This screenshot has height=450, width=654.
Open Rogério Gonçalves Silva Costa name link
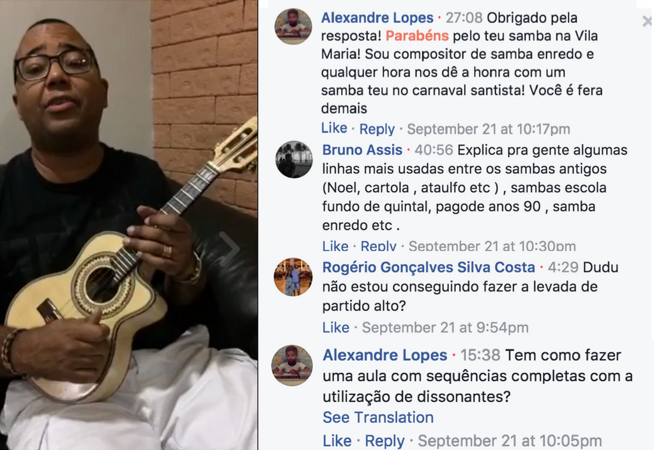click(x=429, y=267)
